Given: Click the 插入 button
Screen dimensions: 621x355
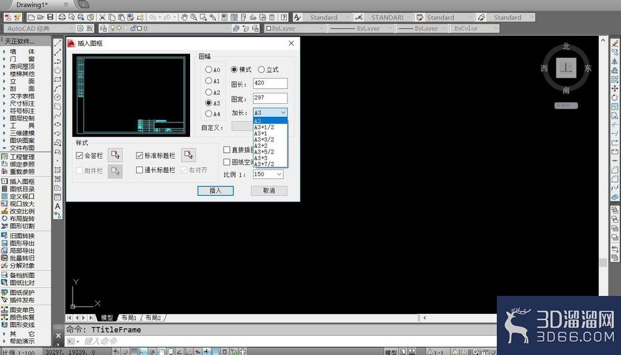Looking at the screenshot, I should tap(215, 191).
